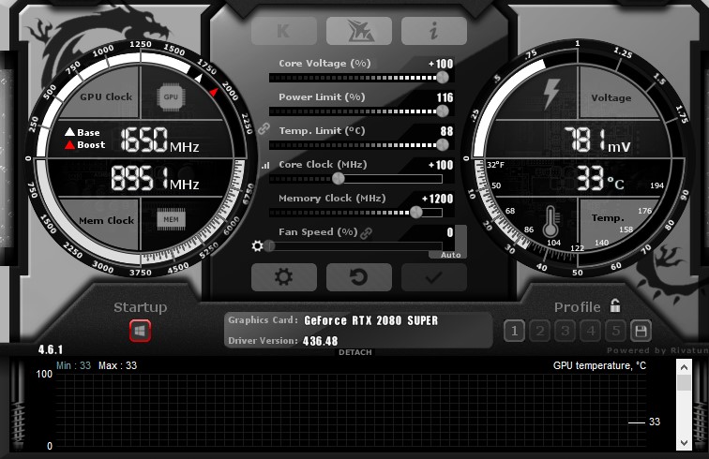This screenshot has width=709, height=459.
Task: Open the voltage/frequency curve editor icon
Action: [x=264, y=166]
